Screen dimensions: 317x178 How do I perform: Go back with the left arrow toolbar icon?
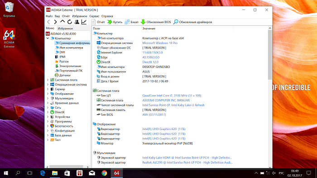click(x=48, y=22)
